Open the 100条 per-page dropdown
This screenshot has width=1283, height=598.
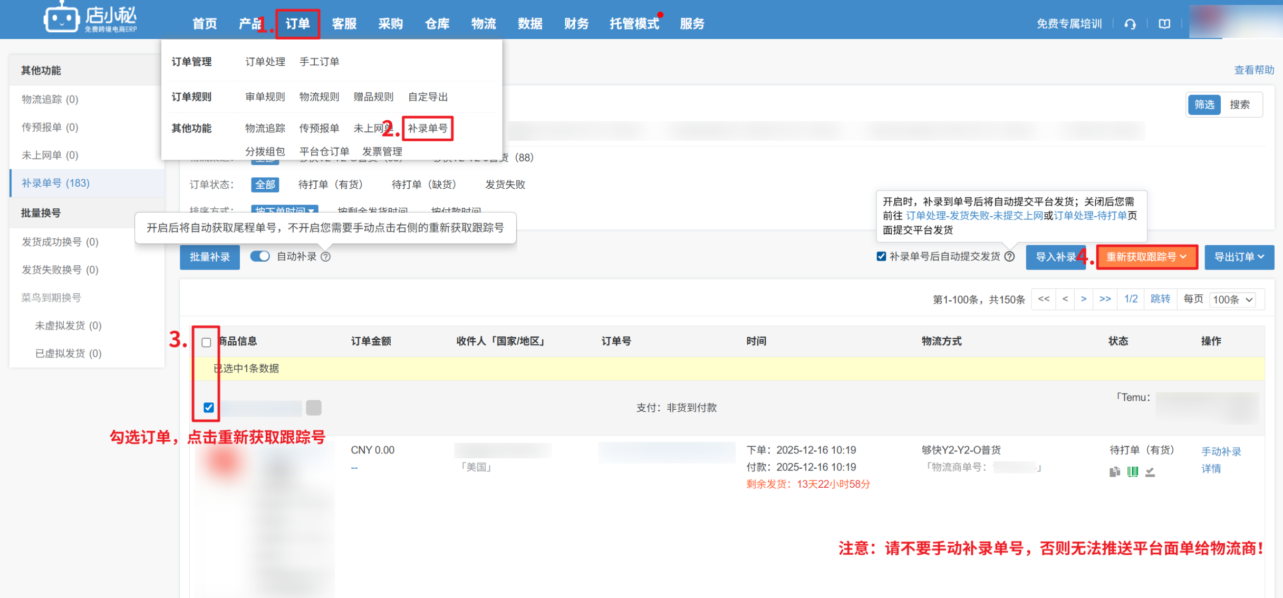point(1232,300)
